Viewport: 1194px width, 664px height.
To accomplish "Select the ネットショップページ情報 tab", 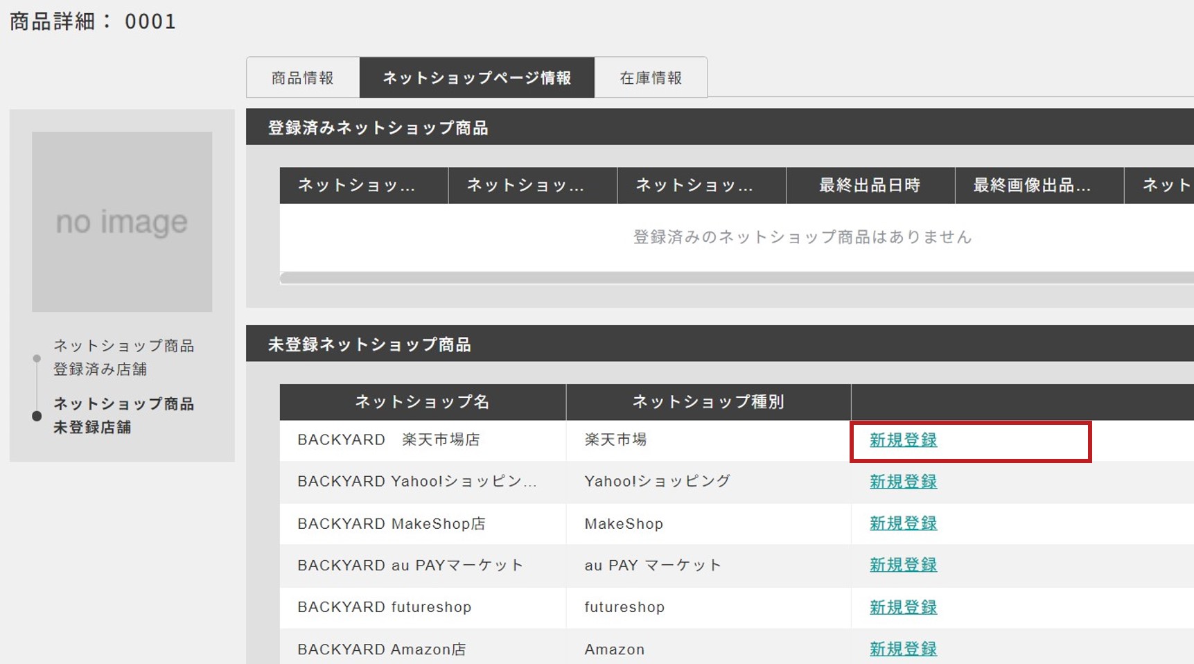I will (477, 78).
